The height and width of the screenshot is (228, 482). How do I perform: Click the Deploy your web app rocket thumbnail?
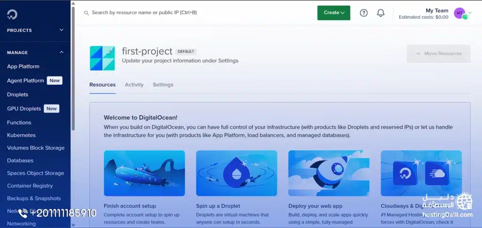[x=329, y=173]
